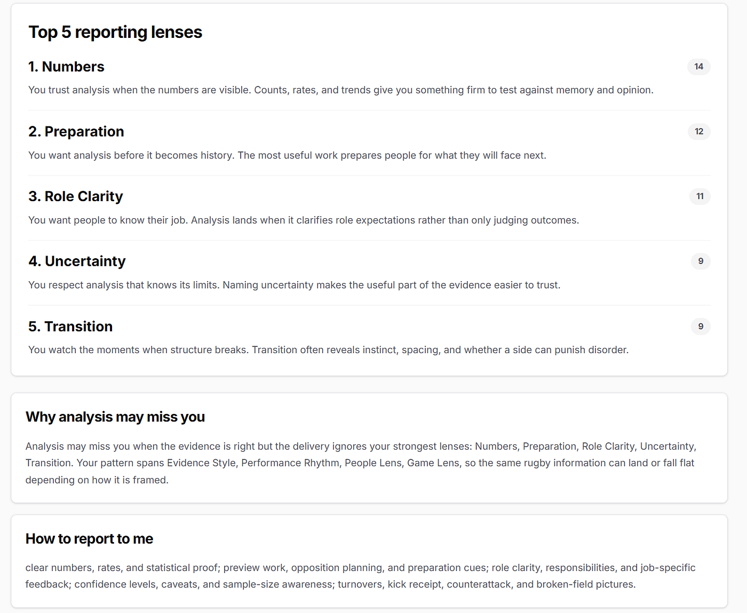Viewport: 747px width, 613px height.
Task: Click the Transition score badge showing 9
Action: point(701,327)
